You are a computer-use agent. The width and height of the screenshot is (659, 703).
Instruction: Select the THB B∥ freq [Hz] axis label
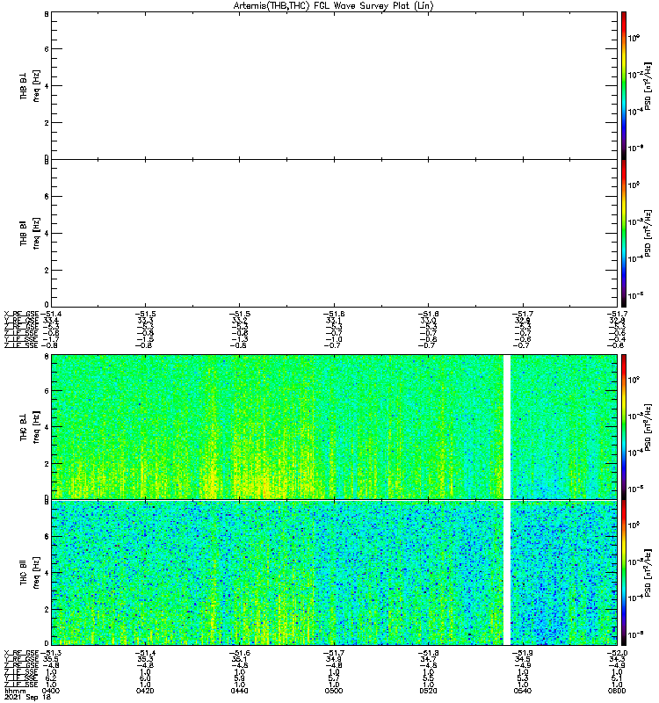tap(30, 233)
